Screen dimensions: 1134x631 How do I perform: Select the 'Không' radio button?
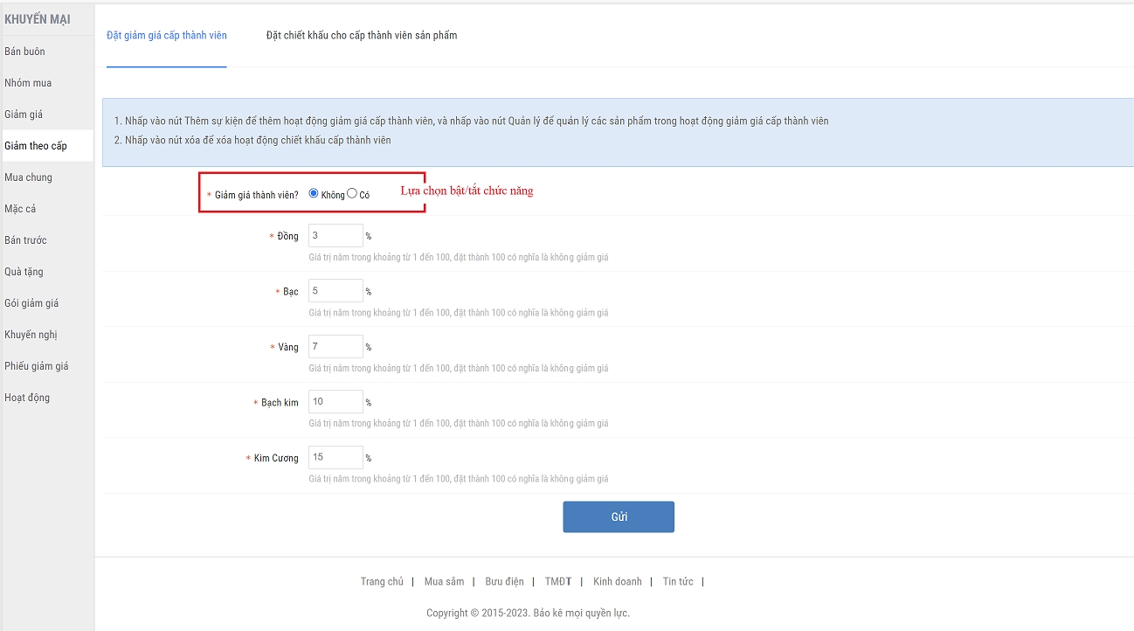tap(314, 194)
